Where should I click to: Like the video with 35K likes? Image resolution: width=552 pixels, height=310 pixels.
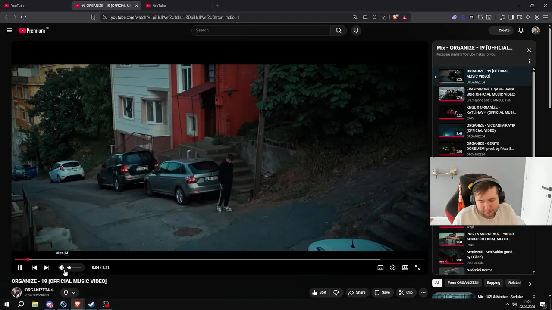tap(319, 292)
